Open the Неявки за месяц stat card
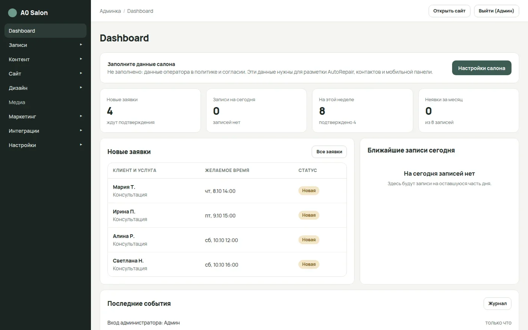528x330 pixels. 469,111
